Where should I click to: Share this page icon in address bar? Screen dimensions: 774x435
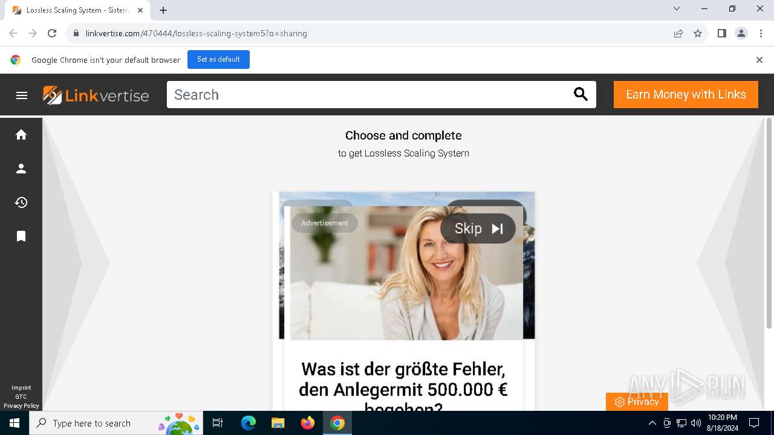(678, 33)
